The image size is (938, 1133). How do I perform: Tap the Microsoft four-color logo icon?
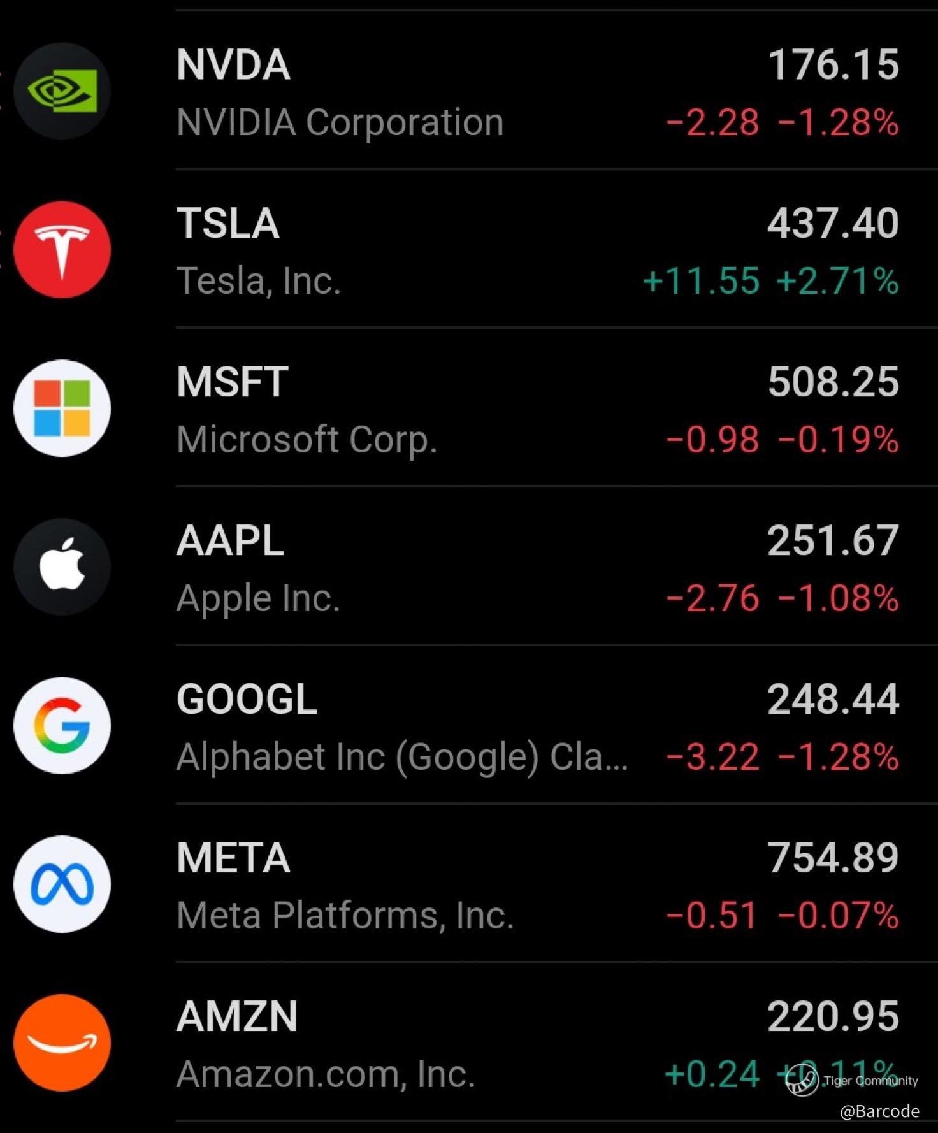tap(62, 408)
